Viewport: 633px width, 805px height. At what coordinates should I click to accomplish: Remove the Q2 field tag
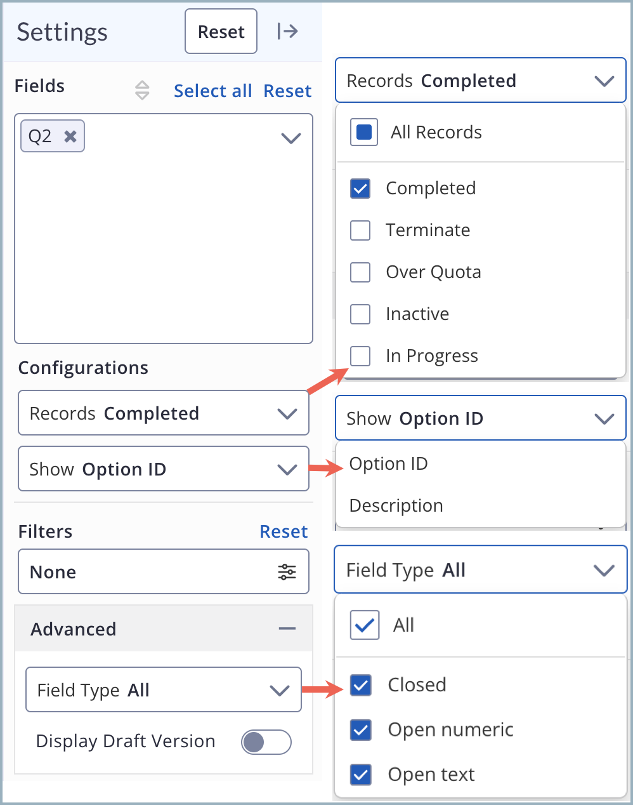70,136
